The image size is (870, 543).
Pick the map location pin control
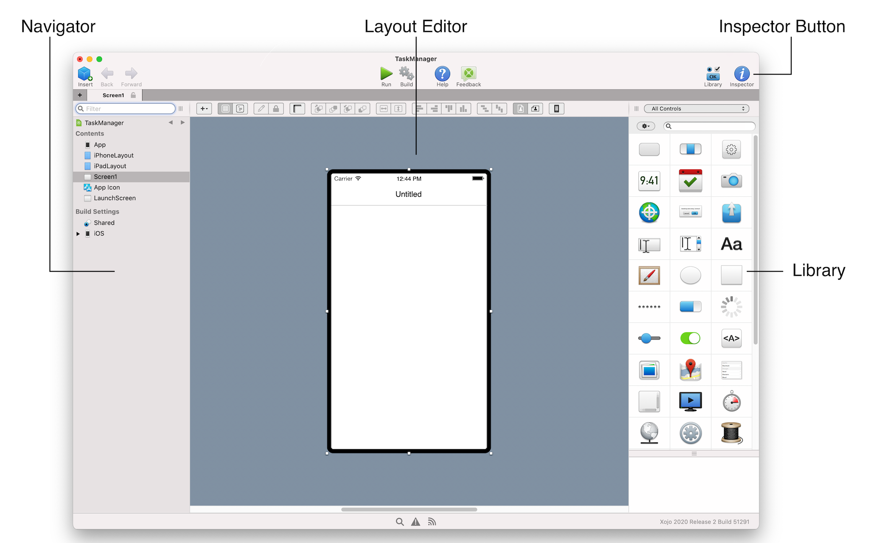[690, 370]
